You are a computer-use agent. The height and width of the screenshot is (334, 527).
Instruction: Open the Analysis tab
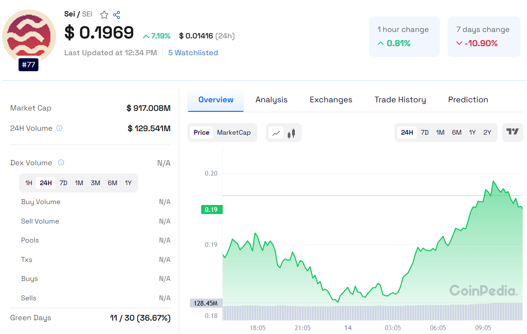click(271, 100)
